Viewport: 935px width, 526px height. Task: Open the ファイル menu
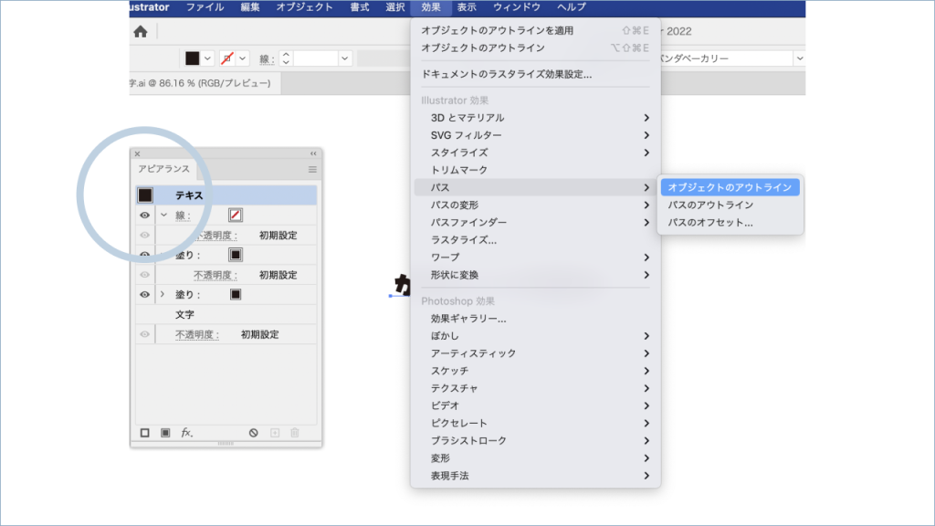[x=205, y=7]
